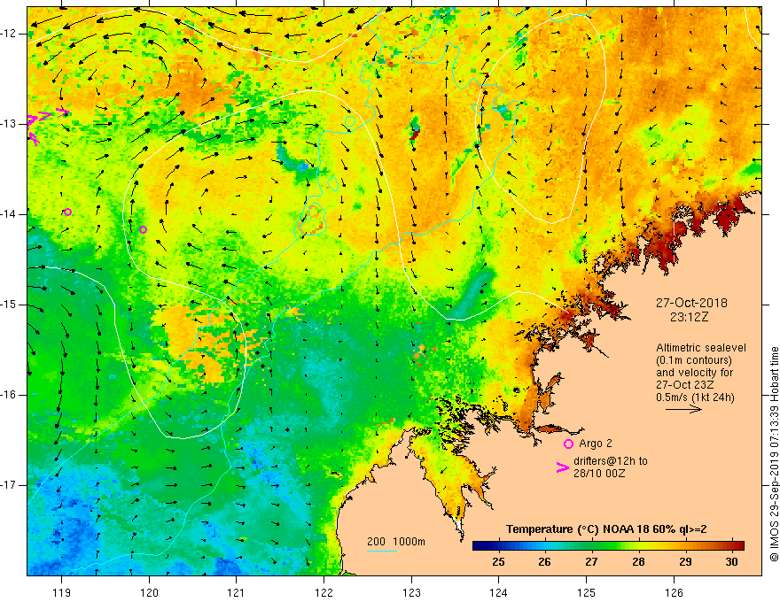Image resolution: width=780 pixels, height=602 pixels.
Task: Click the "27-Oct-2018" date label
Action: [x=691, y=303]
